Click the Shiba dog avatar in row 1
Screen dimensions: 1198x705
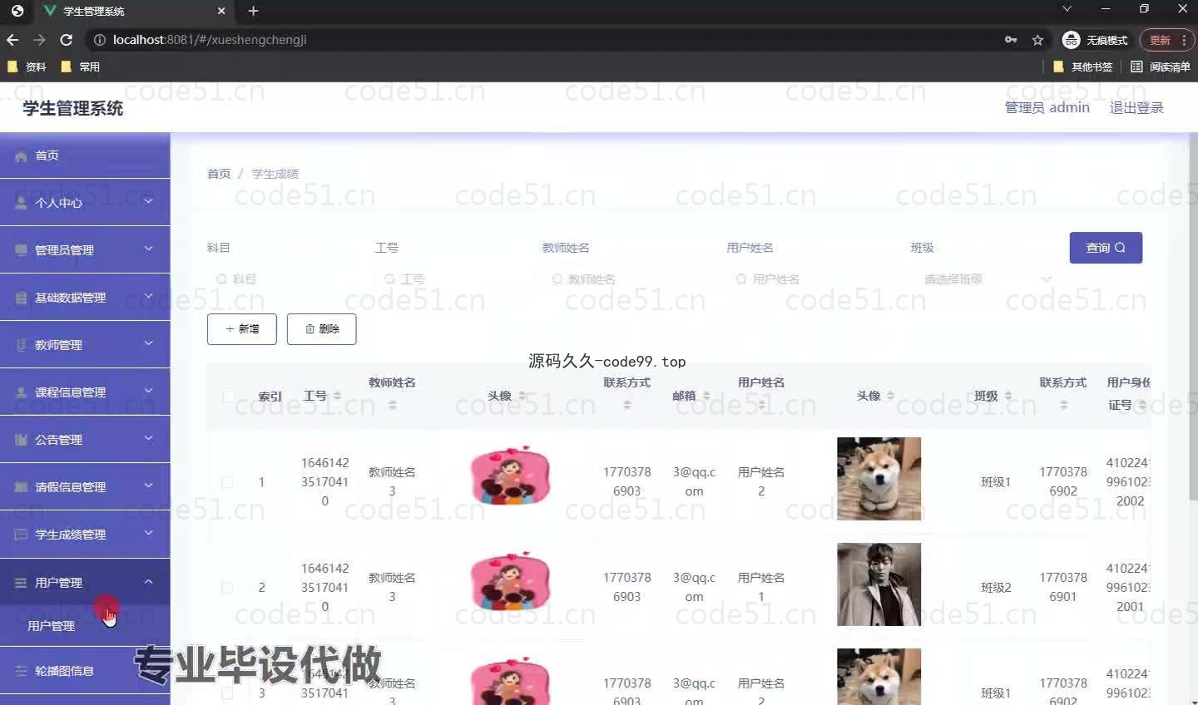(x=879, y=479)
